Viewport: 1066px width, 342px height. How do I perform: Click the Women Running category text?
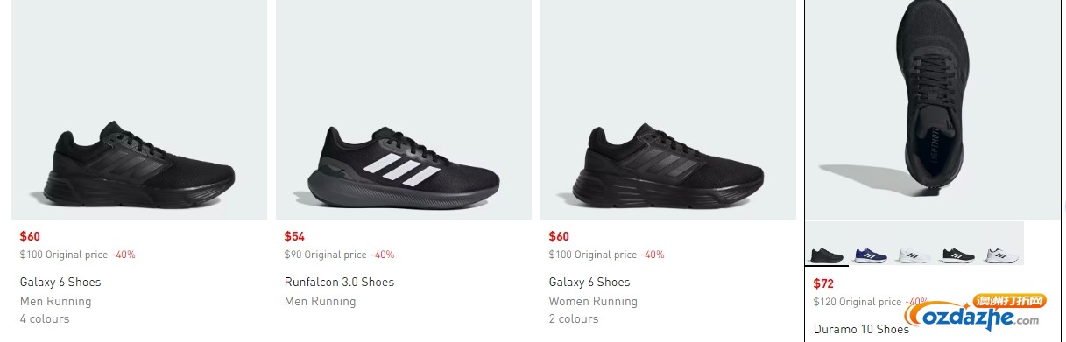coord(593,302)
